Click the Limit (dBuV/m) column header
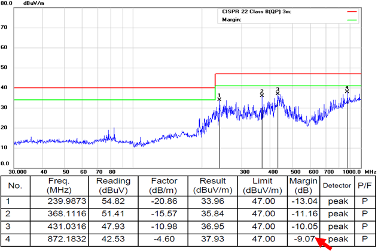378x251 pixels. 263,186
